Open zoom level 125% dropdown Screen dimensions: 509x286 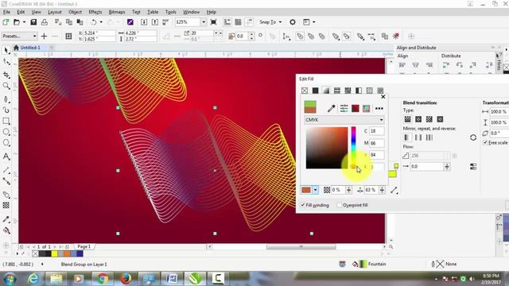(204, 22)
